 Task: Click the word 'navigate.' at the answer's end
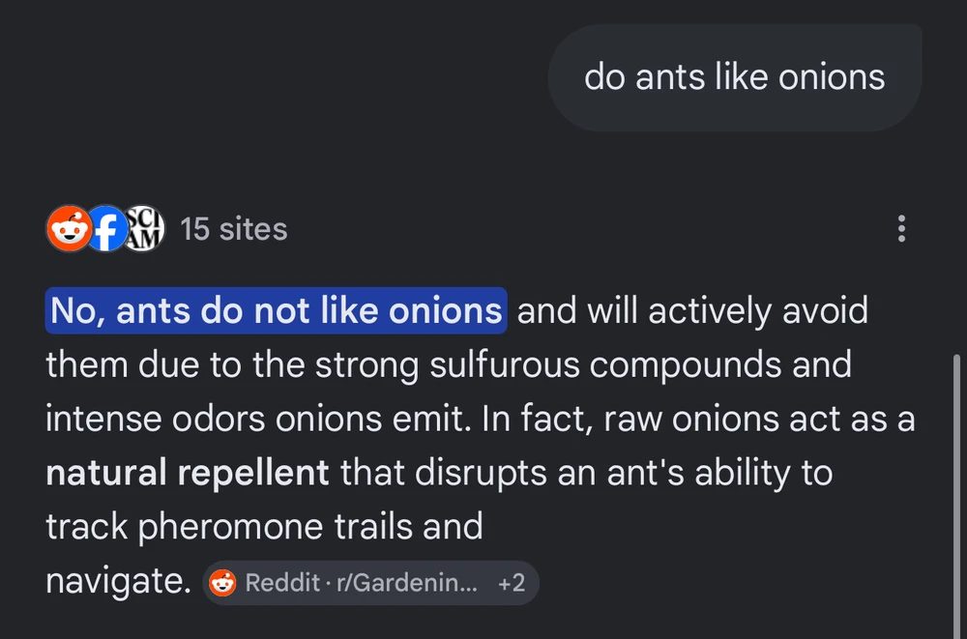tap(118, 582)
